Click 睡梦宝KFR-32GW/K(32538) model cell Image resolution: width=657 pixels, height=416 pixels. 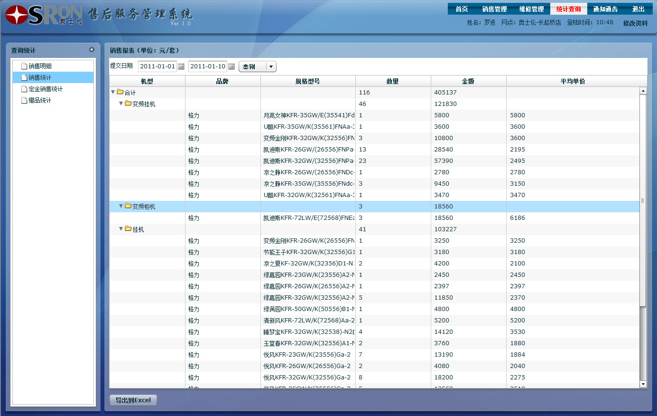pyautogui.click(x=309, y=332)
